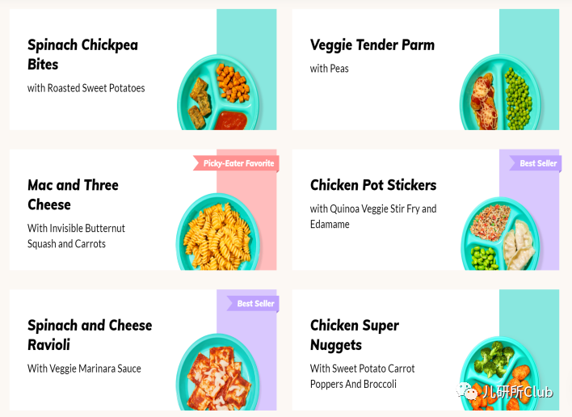This screenshot has width=572, height=417.
Task: Click the chickpea bites plate photo
Action: (219, 93)
